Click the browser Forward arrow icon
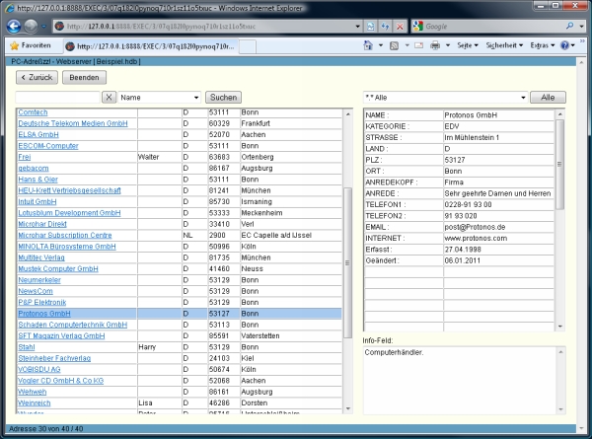592x439 pixels. tap(32, 26)
